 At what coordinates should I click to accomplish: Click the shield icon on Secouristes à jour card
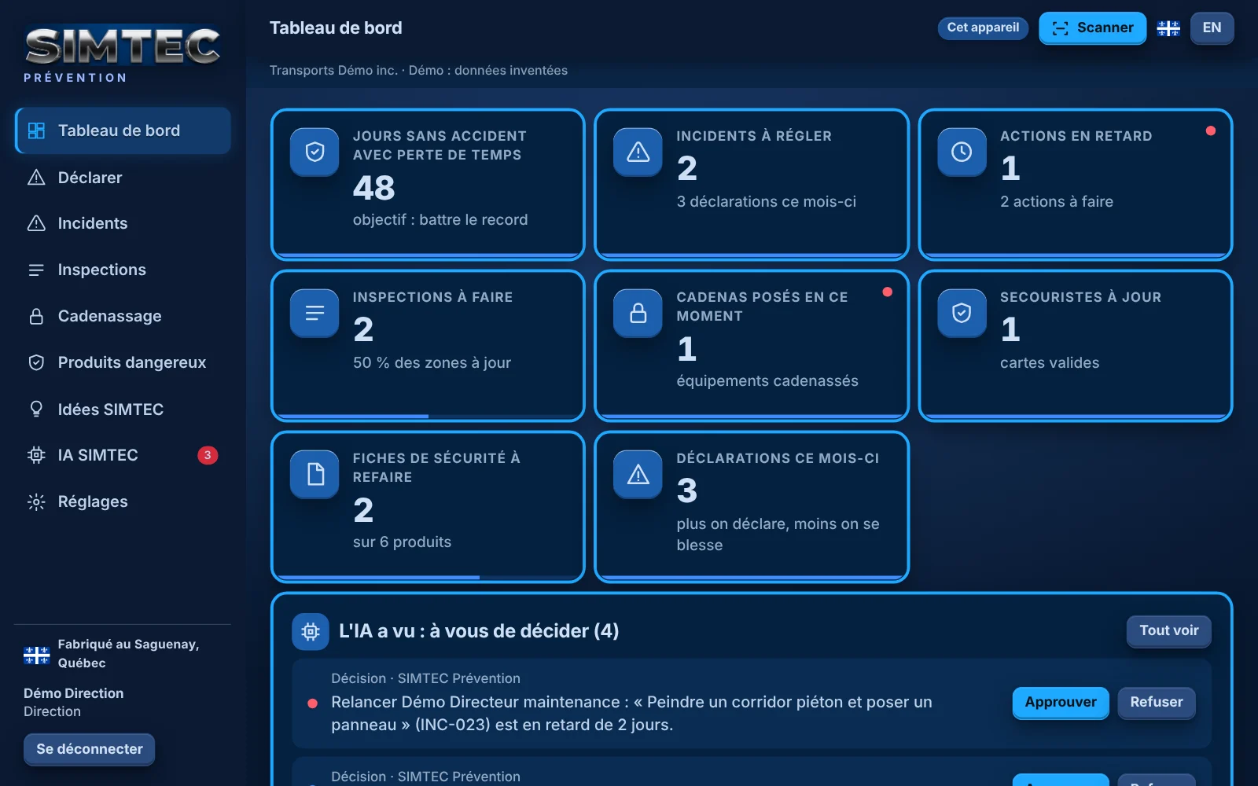click(x=962, y=313)
